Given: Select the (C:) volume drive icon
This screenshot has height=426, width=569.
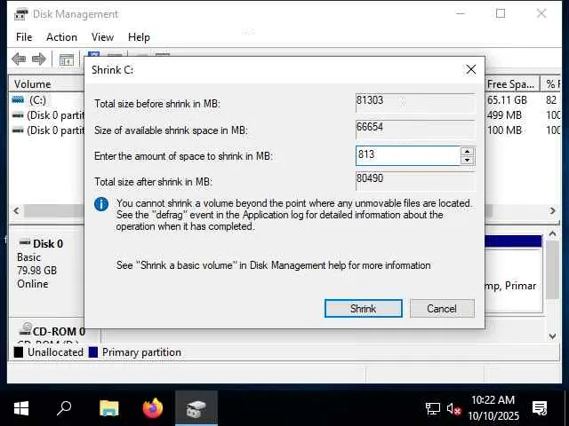Looking at the screenshot, I should pos(18,99).
